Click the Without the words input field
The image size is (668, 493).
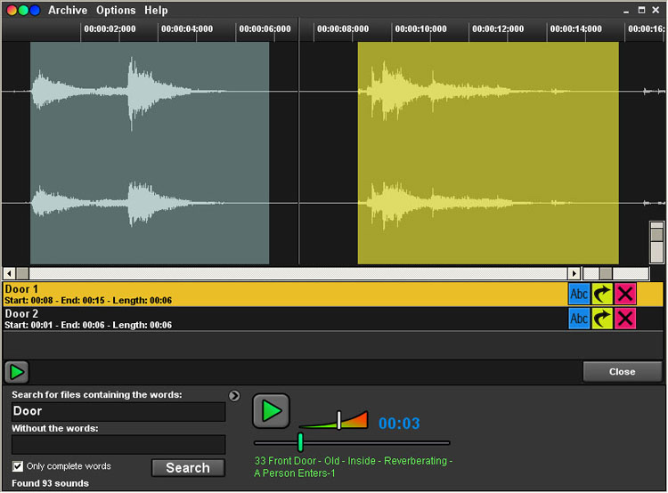(118, 444)
